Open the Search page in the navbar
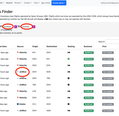Image resolution: width=119 pixels, height=116 pixels. (9, 3)
